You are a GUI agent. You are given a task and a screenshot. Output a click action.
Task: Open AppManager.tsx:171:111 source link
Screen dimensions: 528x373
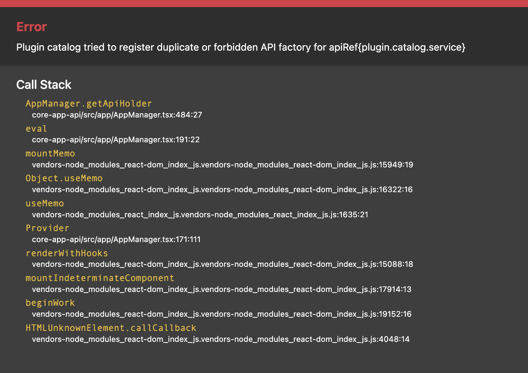(116, 240)
